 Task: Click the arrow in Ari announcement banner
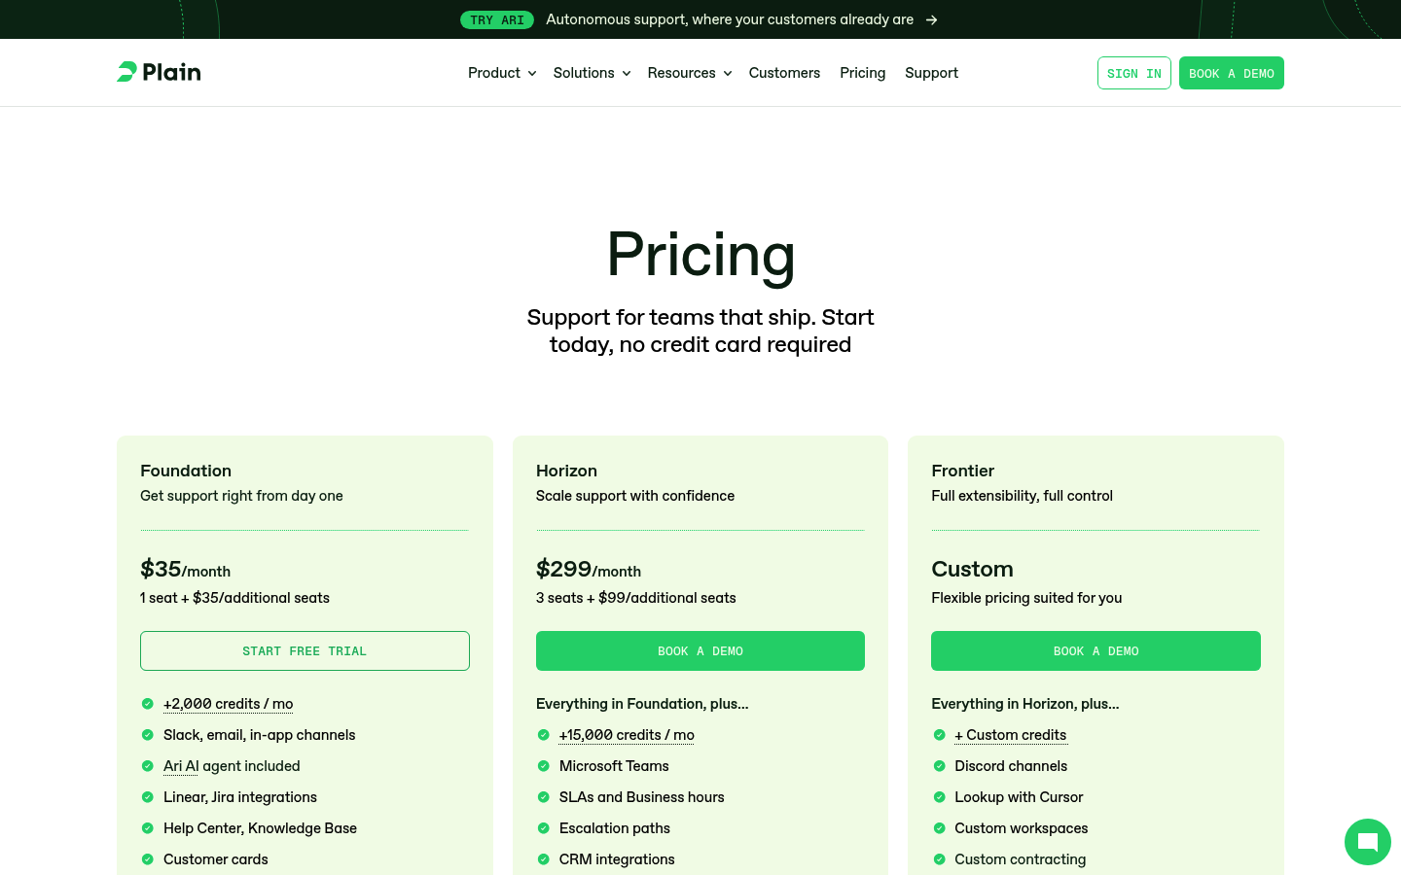pos(931,19)
